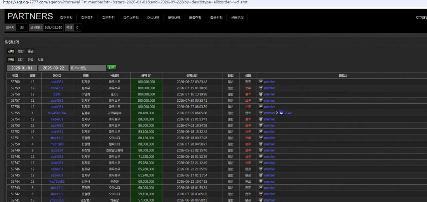Click the 본 badge in row 52758
This screenshot has width=427, height=202.
tap(261, 94)
